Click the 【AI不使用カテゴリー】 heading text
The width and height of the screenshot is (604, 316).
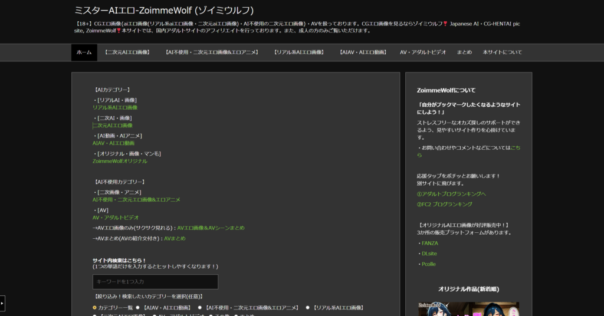119,182
